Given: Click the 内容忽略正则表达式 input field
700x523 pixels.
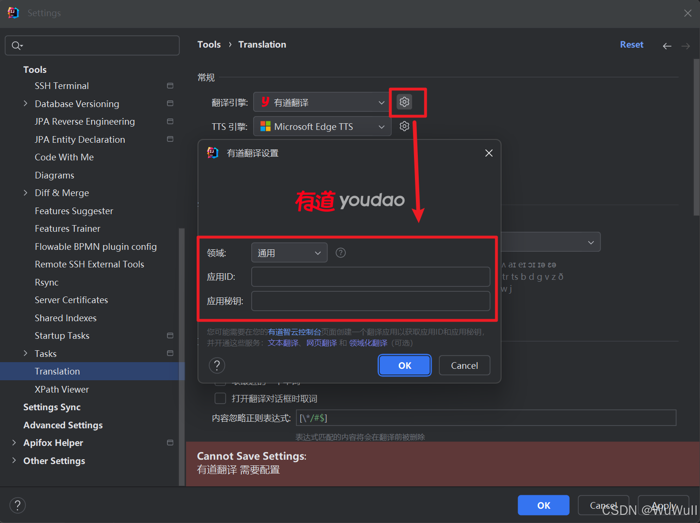Looking at the screenshot, I should pyautogui.click(x=486, y=418).
